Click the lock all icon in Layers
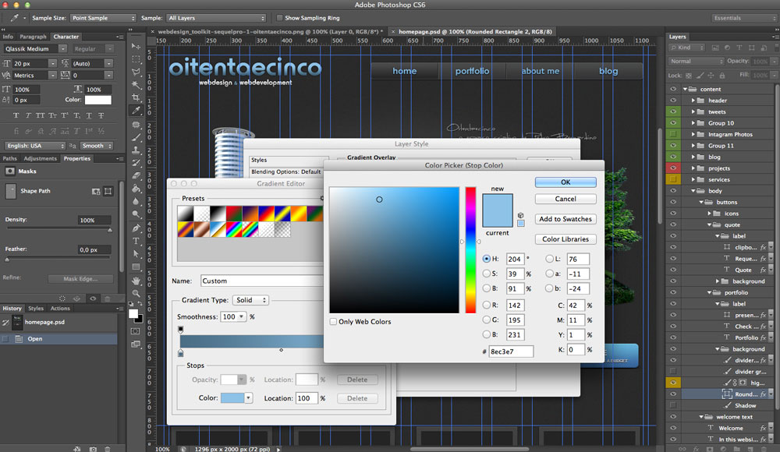Viewport: 780px width, 452px height. coord(722,76)
